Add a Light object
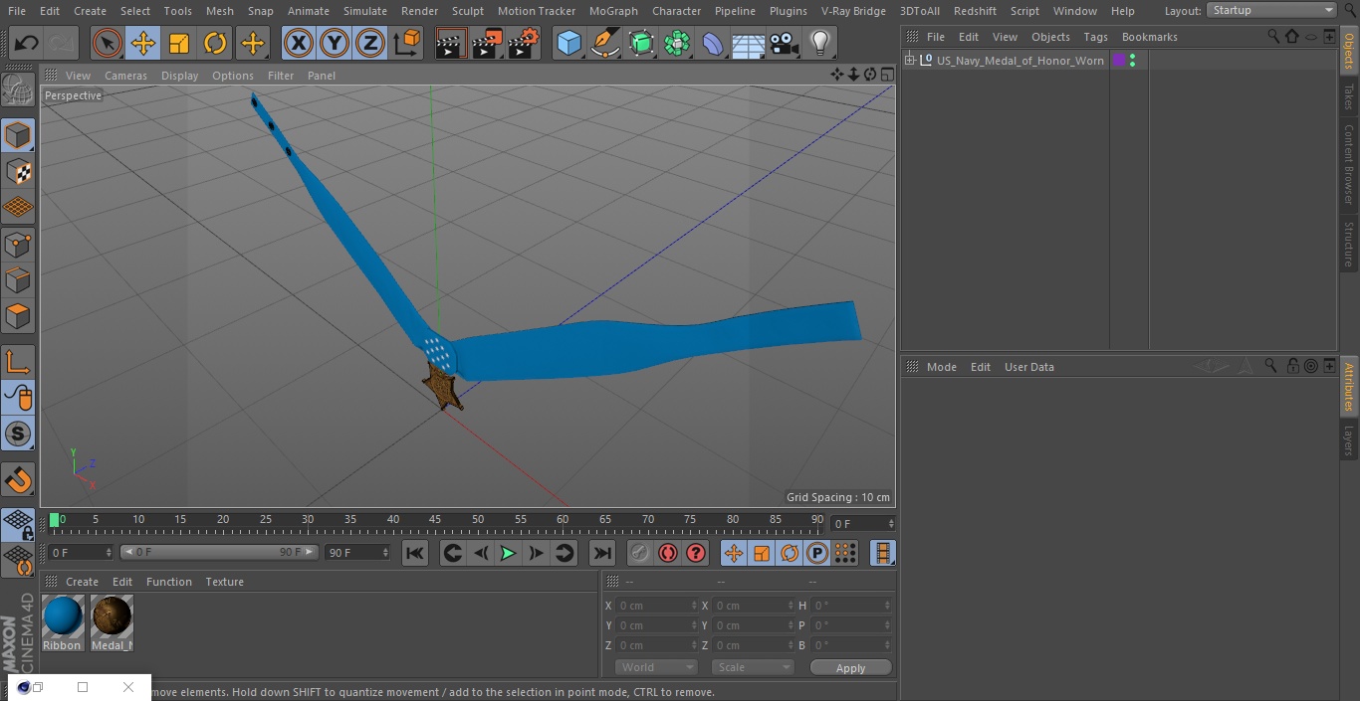The height and width of the screenshot is (701, 1360). point(820,44)
